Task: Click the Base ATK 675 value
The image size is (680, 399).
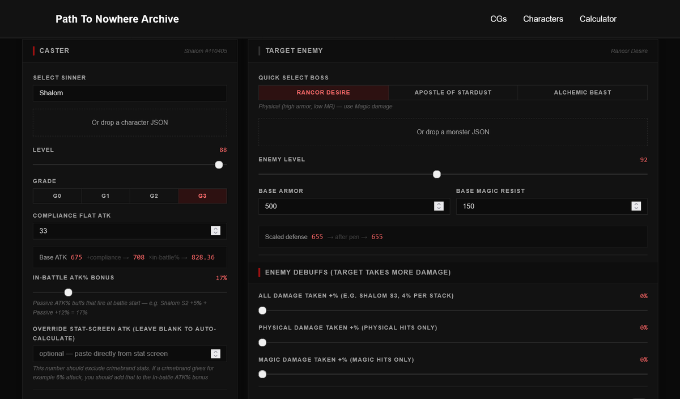Action: pyautogui.click(x=76, y=257)
